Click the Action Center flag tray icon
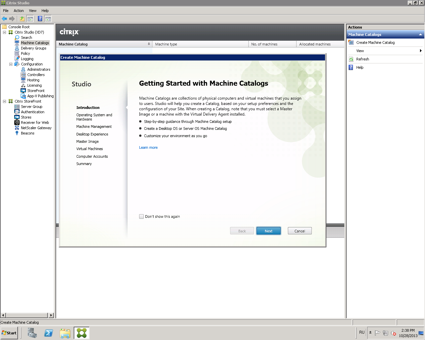This screenshot has width=425, height=340. (377, 333)
